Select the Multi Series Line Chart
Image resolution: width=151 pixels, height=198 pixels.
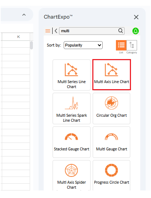point(72,75)
